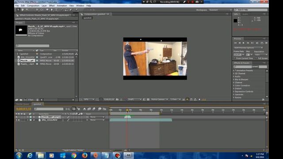Toggle Draft 3D icon in timeline

tap(79, 109)
